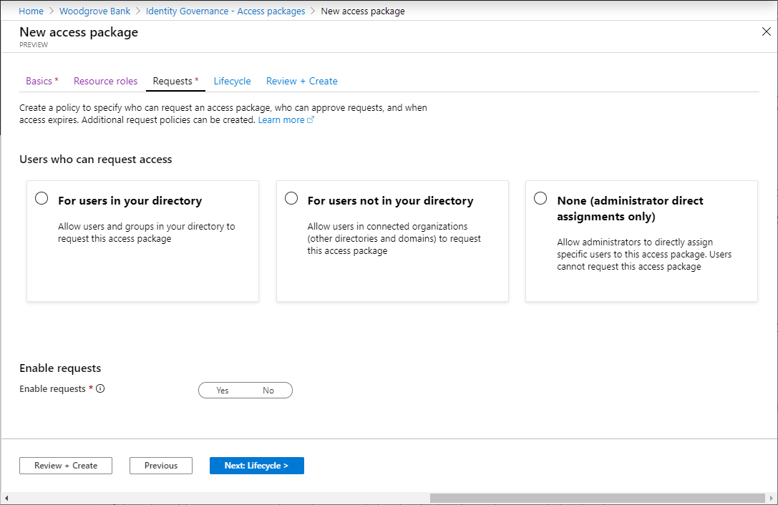The width and height of the screenshot is (778, 505).
Task: Navigate to Home in the breadcrumb
Action: (31, 11)
